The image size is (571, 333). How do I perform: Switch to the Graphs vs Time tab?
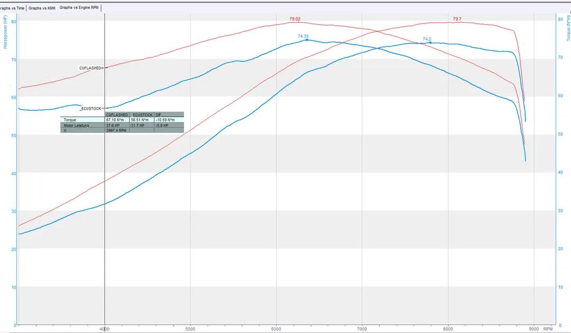click(x=12, y=8)
